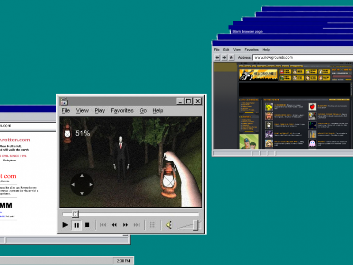Click the Home icon in Newgrounds browser
This screenshot has height=265, width=353.
(231, 58)
